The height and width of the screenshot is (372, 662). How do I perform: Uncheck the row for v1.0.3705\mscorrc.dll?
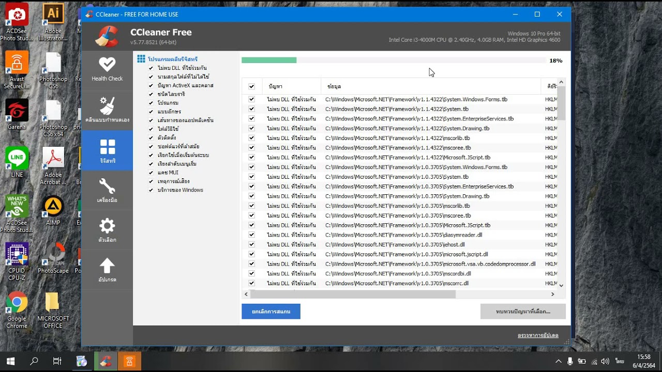[251, 283]
